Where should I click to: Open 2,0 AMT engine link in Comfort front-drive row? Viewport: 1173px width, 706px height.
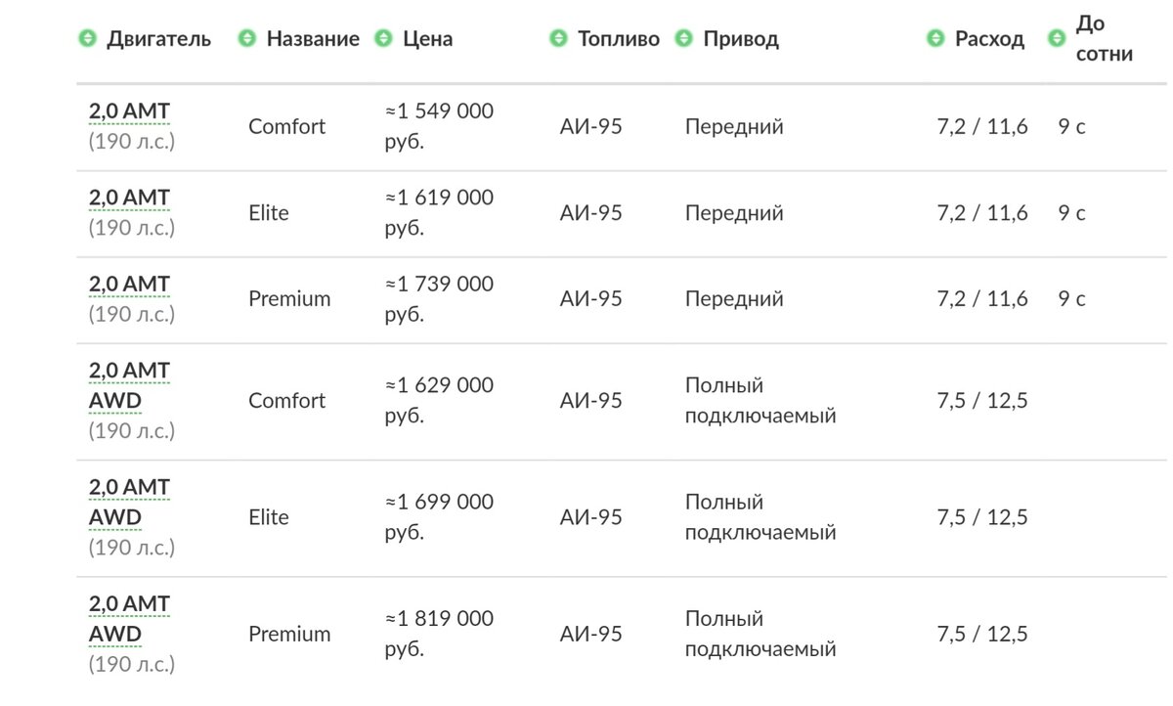click(x=129, y=111)
